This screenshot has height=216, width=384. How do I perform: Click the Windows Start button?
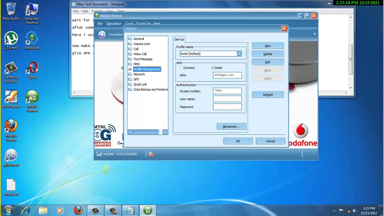(x=8, y=210)
